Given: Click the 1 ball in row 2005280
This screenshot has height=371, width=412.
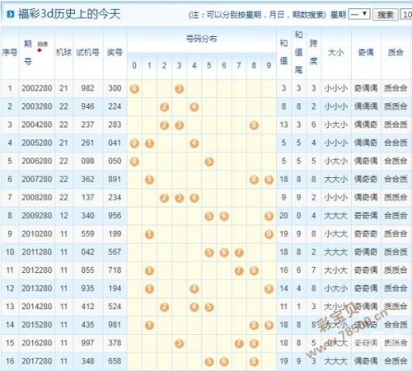Looking at the screenshot, I should tap(149, 143).
